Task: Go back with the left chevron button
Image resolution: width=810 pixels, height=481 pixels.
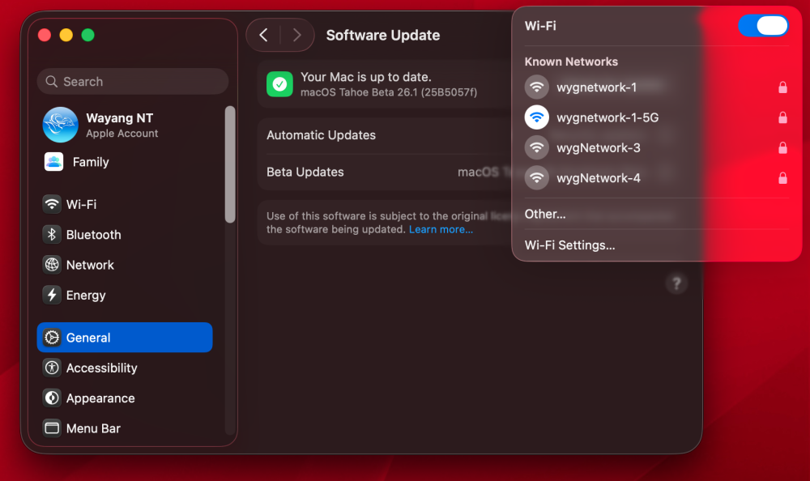Action: (263, 35)
